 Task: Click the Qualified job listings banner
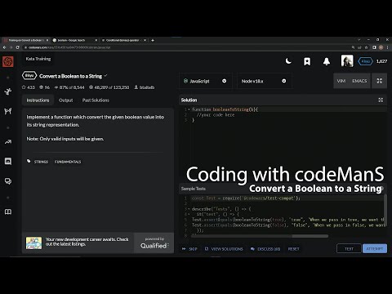coord(98,243)
